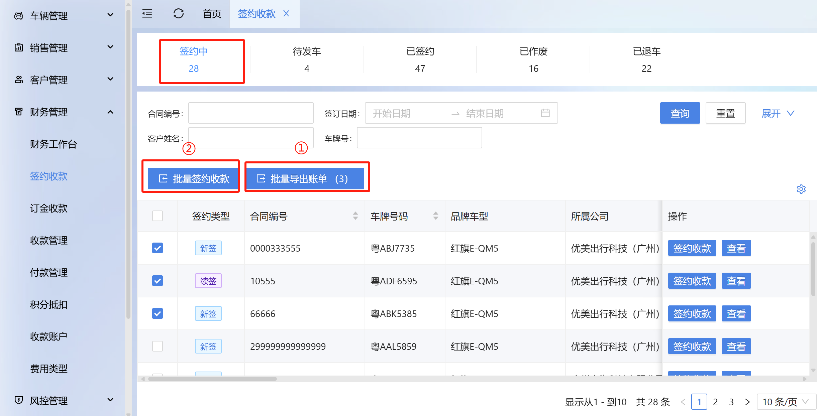Sort by 车牌号码 column sort arrows

click(x=435, y=216)
